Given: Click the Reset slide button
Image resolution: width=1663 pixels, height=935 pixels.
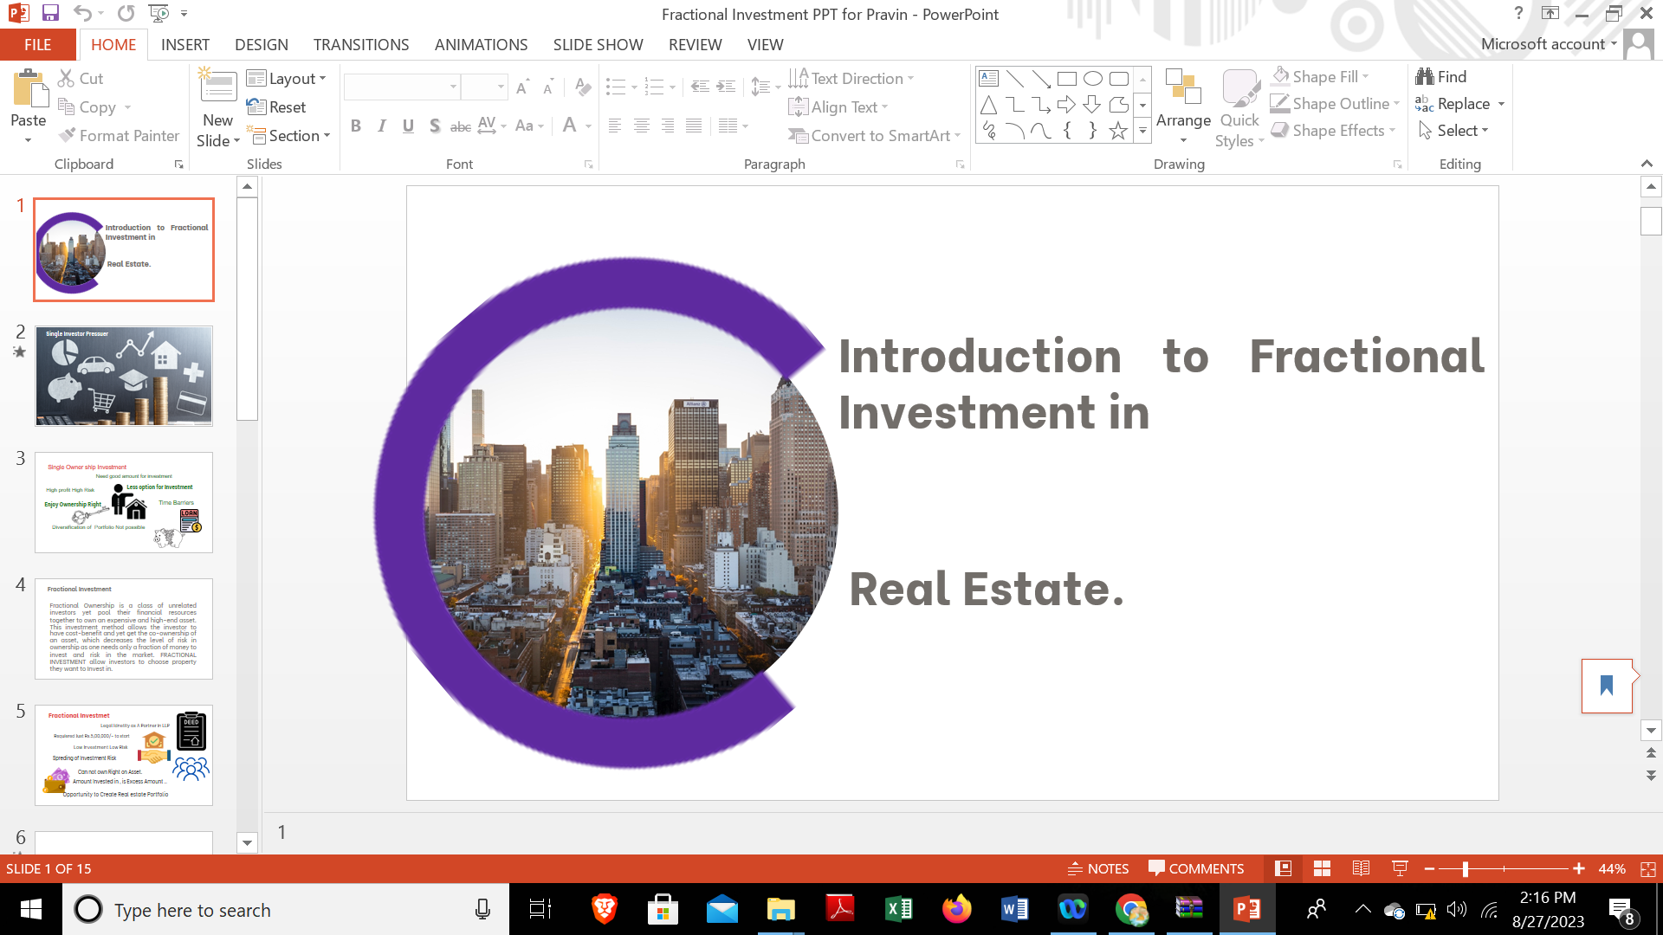Looking at the screenshot, I should click(x=276, y=107).
